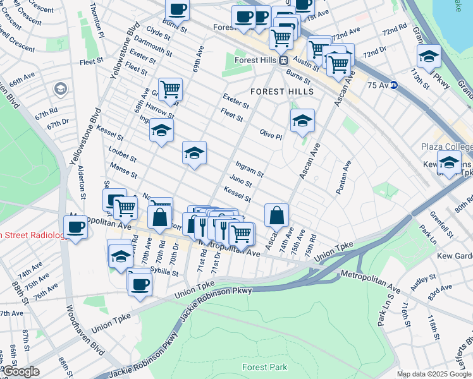Click the Audley St street label
The image size is (473, 379).
pyautogui.click(x=423, y=282)
